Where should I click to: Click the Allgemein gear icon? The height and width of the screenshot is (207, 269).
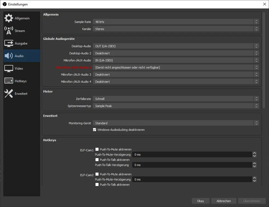pos(8,18)
